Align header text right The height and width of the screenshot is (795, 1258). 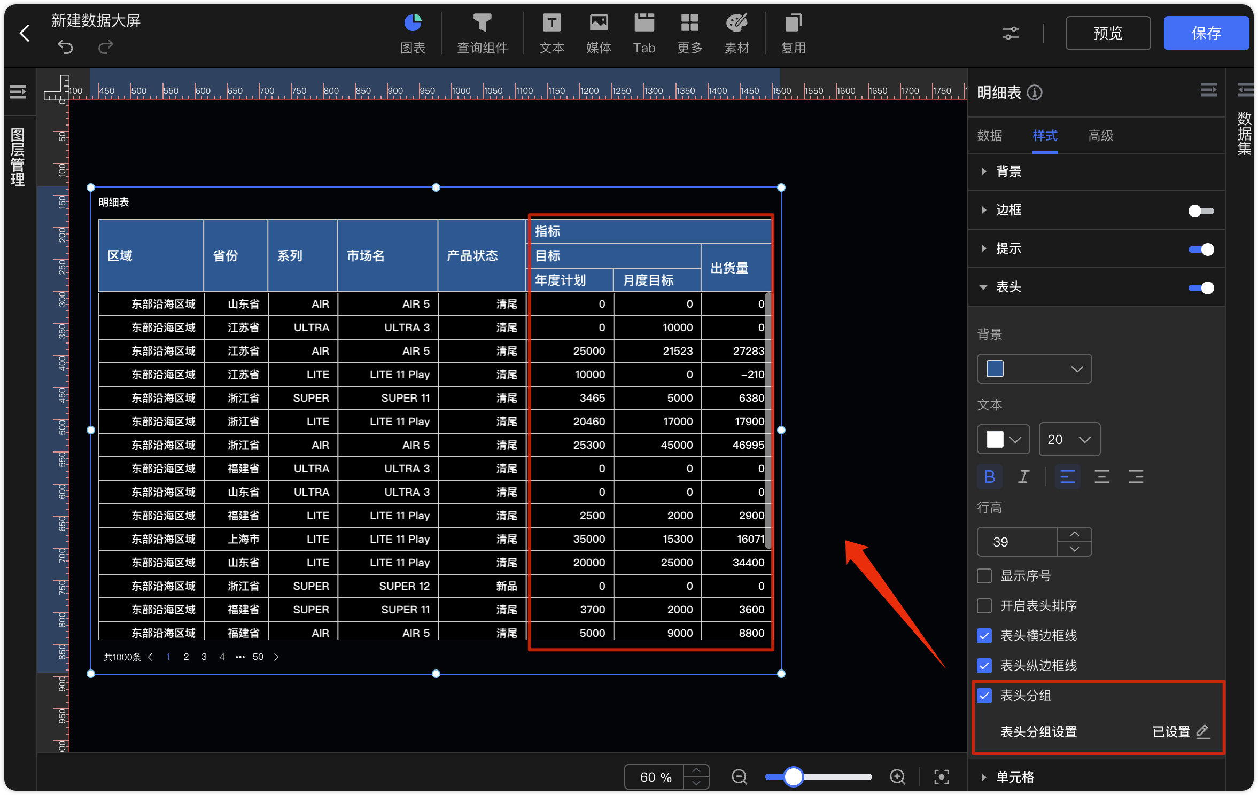pos(1136,477)
